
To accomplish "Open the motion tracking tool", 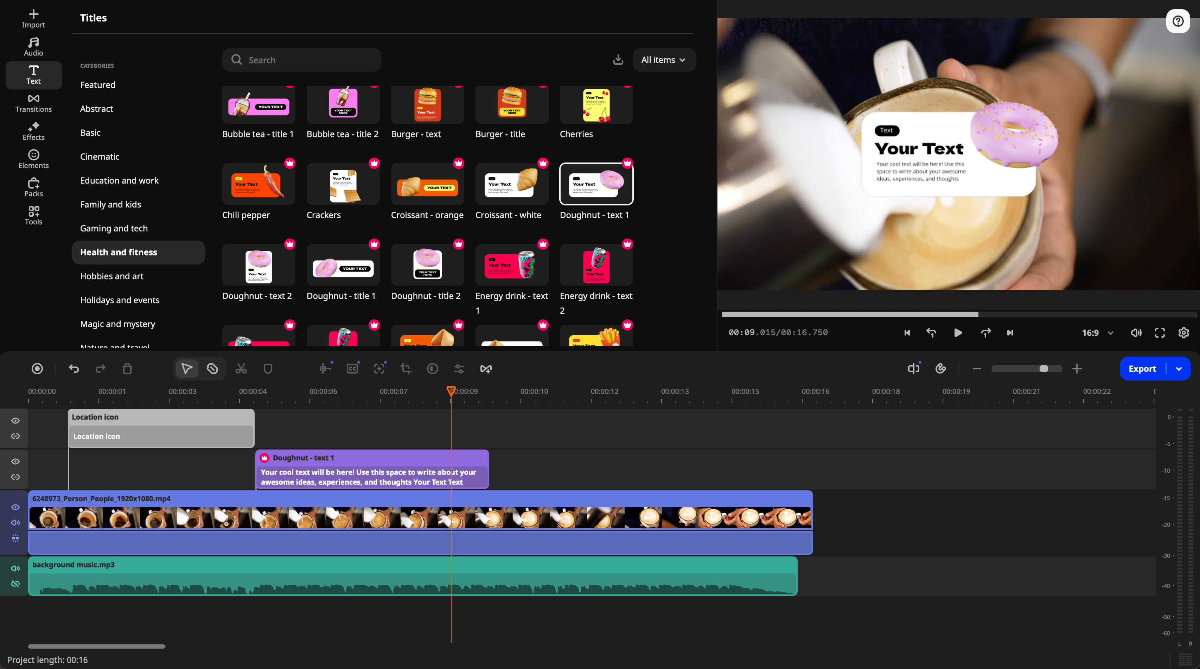I will (x=379, y=369).
